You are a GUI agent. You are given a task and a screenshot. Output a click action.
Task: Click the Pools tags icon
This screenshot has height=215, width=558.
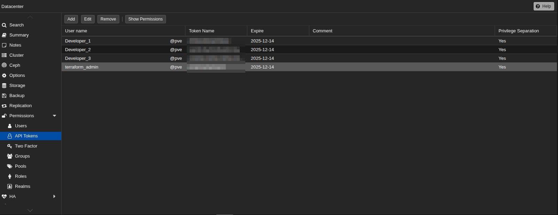[x=10, y=166]
